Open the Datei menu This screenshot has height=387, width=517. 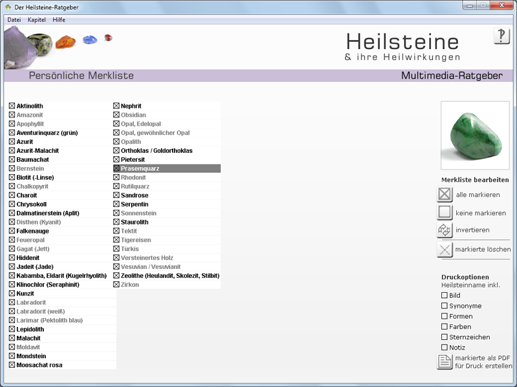[x=14, y=20]
